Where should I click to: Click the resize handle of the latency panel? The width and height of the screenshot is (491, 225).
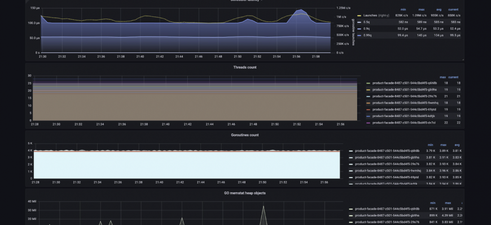tap(464, 59)
